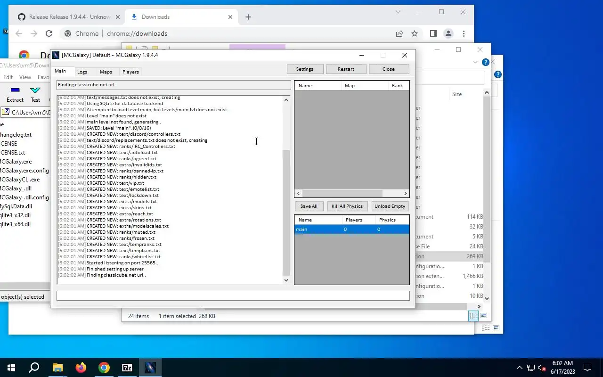Click the MCGalaxy window title icon
Image resolution: width=603 pixels, height=377 pixels.
click(x=56, y=55)
